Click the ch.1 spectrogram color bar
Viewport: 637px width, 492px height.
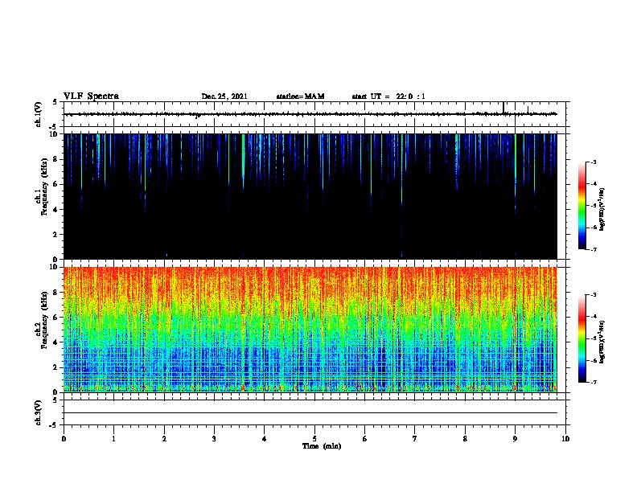tap(582, 206)
